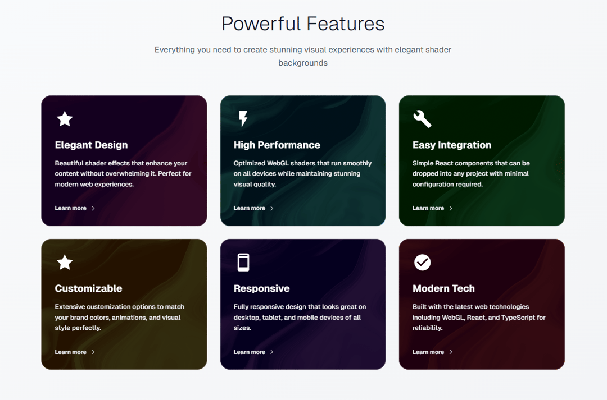
Task: Click the chevron arrow in Modern Tech card
Action: click(x=451, y=352)
